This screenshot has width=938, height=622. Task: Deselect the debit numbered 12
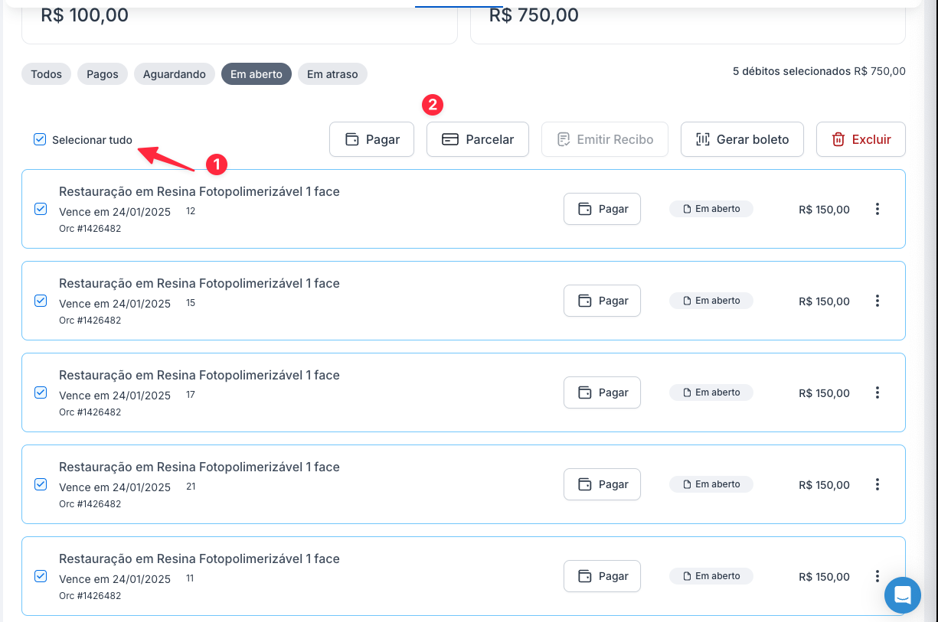point(41,209)
